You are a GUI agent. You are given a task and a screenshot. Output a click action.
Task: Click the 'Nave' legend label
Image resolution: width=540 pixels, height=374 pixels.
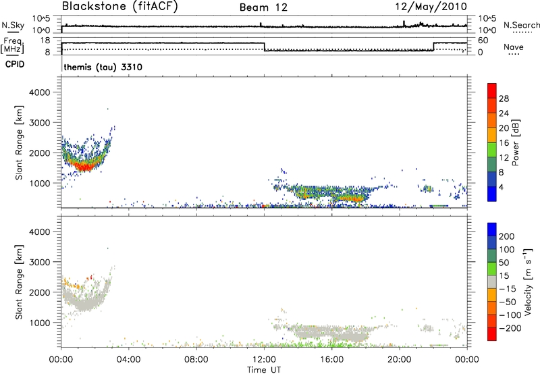(514, 47)
